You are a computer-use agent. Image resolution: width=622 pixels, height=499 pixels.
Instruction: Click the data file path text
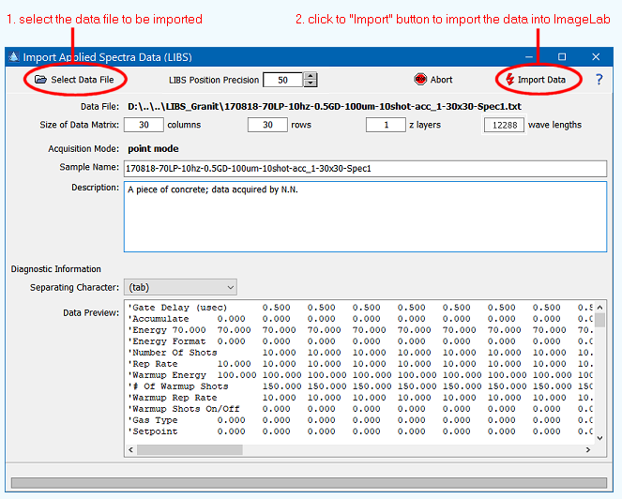pos(325,106)
